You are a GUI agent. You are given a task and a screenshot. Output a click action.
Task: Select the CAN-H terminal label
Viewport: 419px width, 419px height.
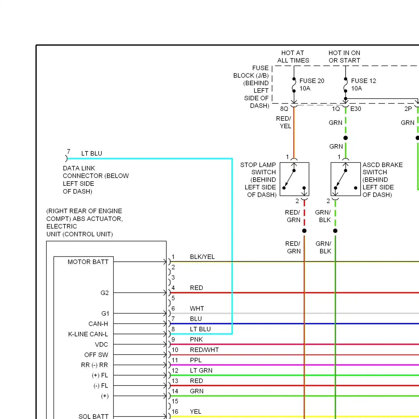[98, 324]
